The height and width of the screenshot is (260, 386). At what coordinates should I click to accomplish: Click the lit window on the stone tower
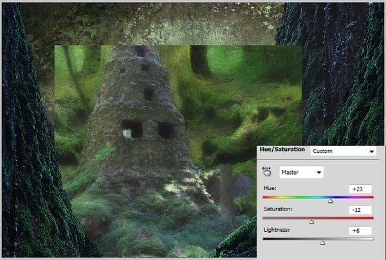tap(127, 134)
